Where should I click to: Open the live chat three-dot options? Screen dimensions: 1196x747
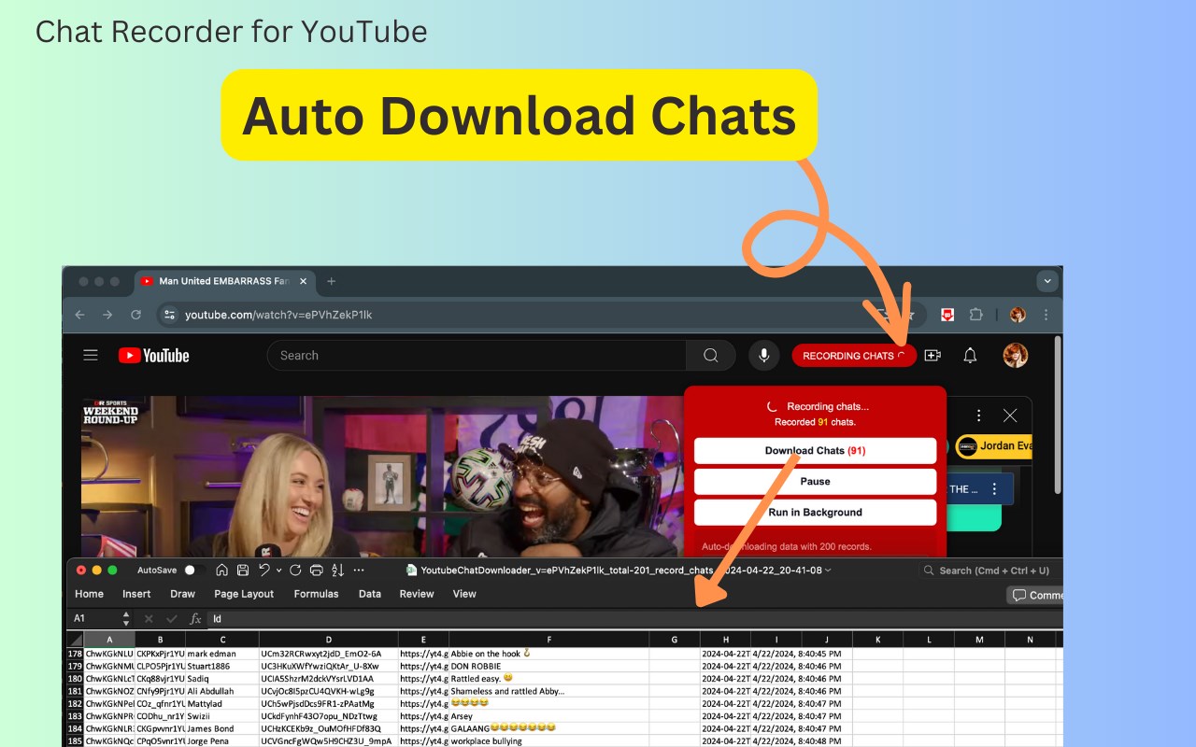tap(978, 416)
